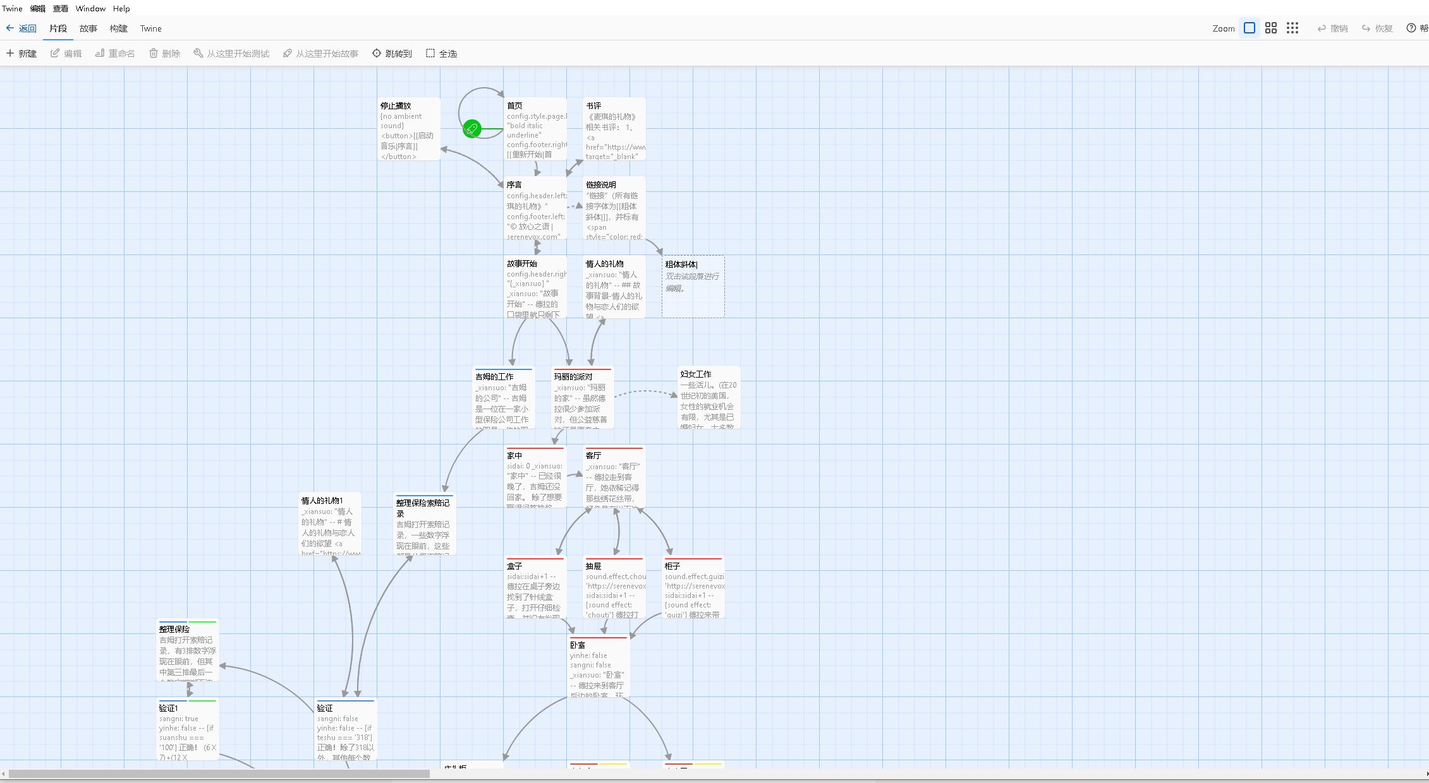Click the 重命名 rename button
Image resolution: width=1429 pixels, height=783 pixels.
click(x=115, y=54)
